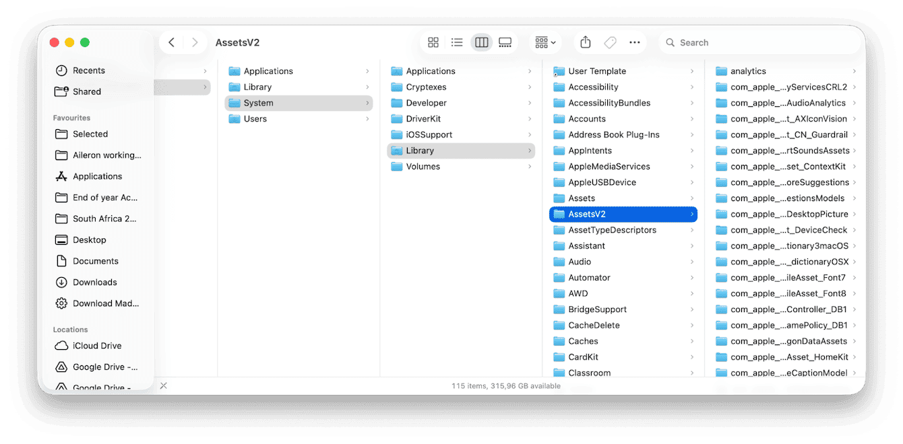Click the tag icon in toolbar

tap(610, 42)
